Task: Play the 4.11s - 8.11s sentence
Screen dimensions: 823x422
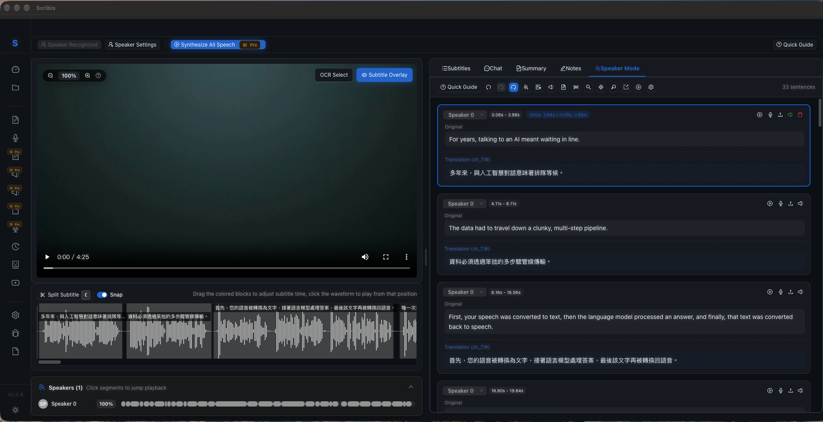Action: tap(770, 203)
